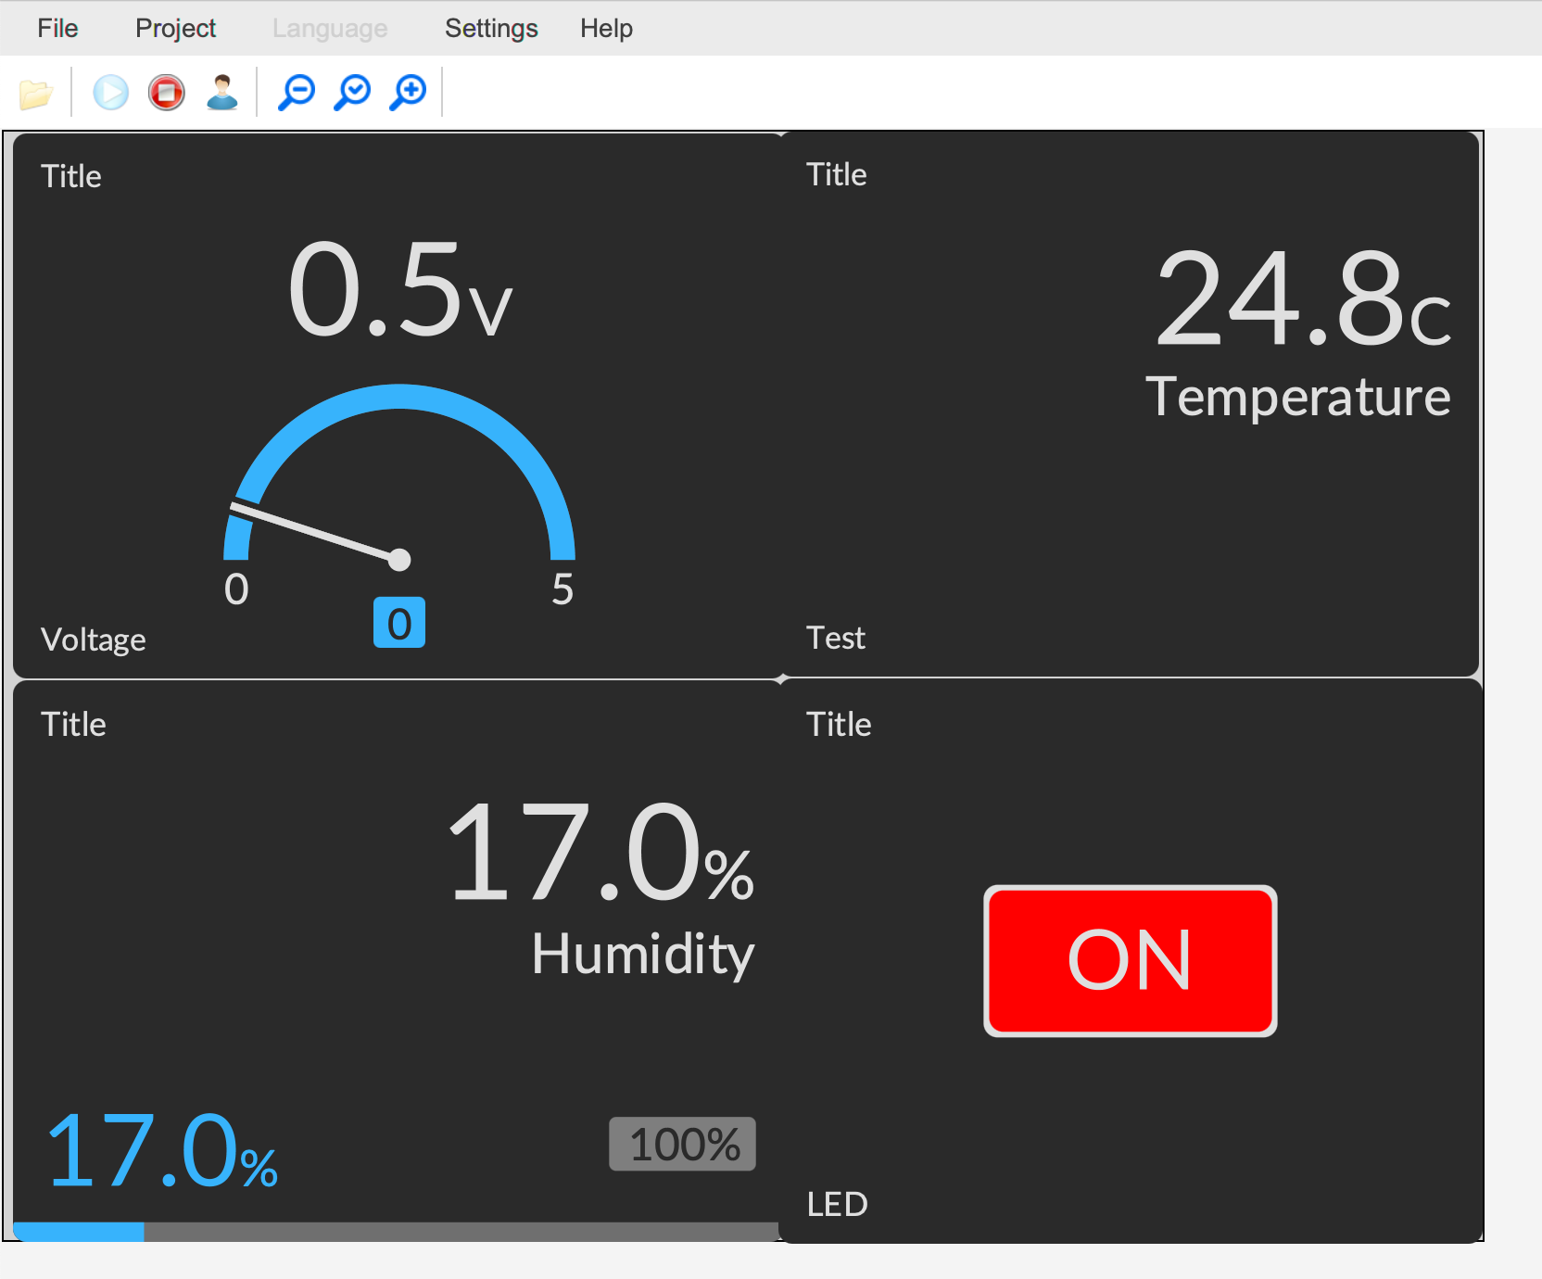
Task: Click the 0.5v voltage reading
Action: 399,290
